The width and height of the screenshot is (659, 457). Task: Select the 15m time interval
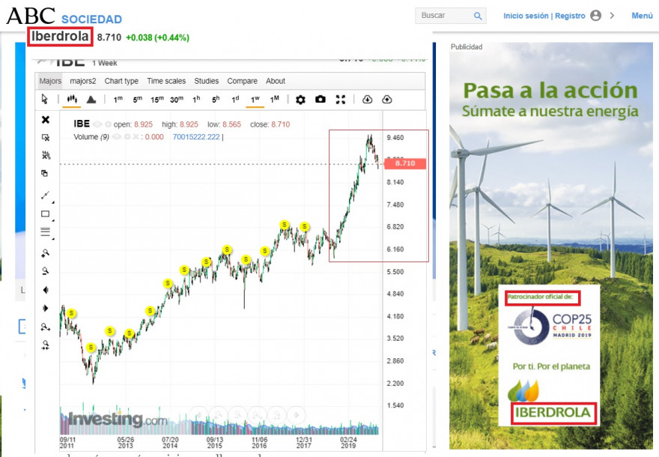157,100
